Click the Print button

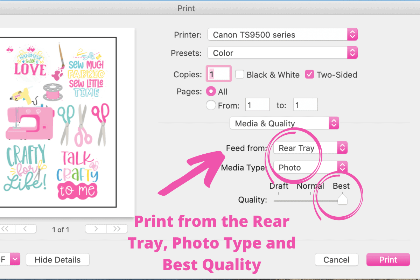pos(388,260)
